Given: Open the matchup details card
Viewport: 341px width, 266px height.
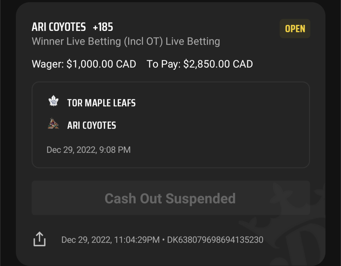Looking at the screenshot, I should (171, 125).
